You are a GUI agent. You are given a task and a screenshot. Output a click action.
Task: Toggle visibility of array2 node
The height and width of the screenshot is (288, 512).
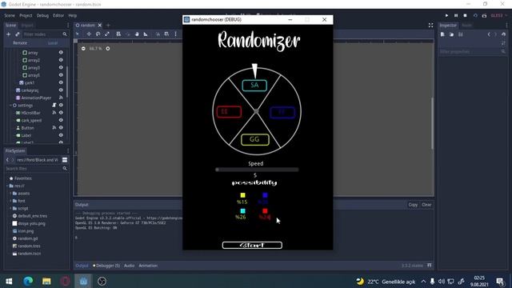click(x=61, y=60)
